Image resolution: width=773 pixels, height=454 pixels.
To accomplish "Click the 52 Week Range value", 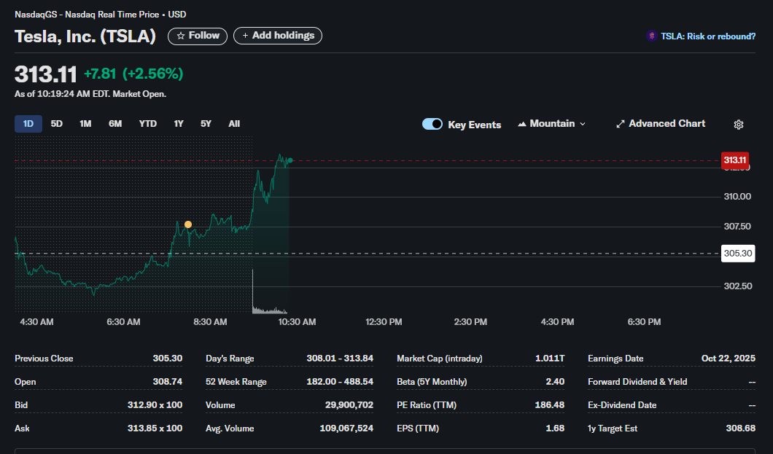I will (x=340, y=382).
